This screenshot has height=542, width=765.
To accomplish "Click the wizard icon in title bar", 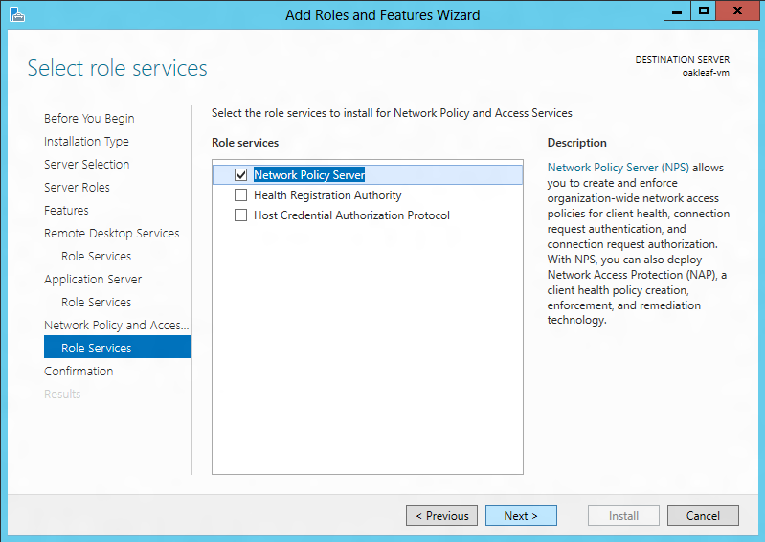I will [17, 15].
